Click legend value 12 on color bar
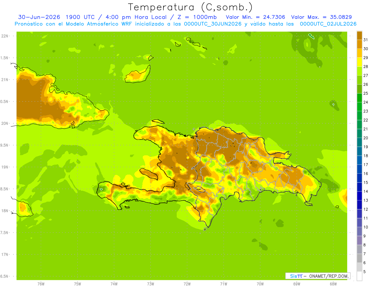This screenshot has height=288, width=374. (366, 209)
